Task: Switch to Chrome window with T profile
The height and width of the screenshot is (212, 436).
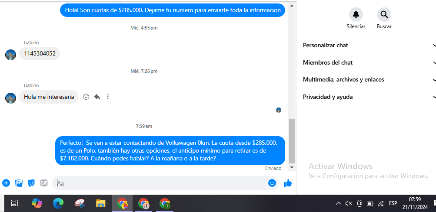Action: pyautogui.click(x=165, y=203)
